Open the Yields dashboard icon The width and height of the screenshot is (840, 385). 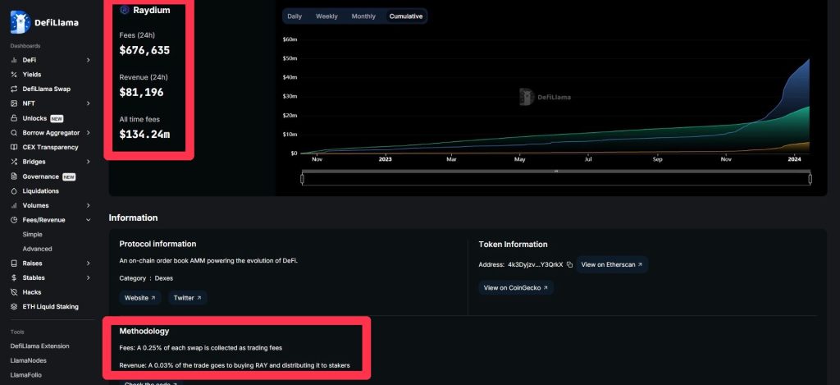pyautogui.click(x=14, y=75)
